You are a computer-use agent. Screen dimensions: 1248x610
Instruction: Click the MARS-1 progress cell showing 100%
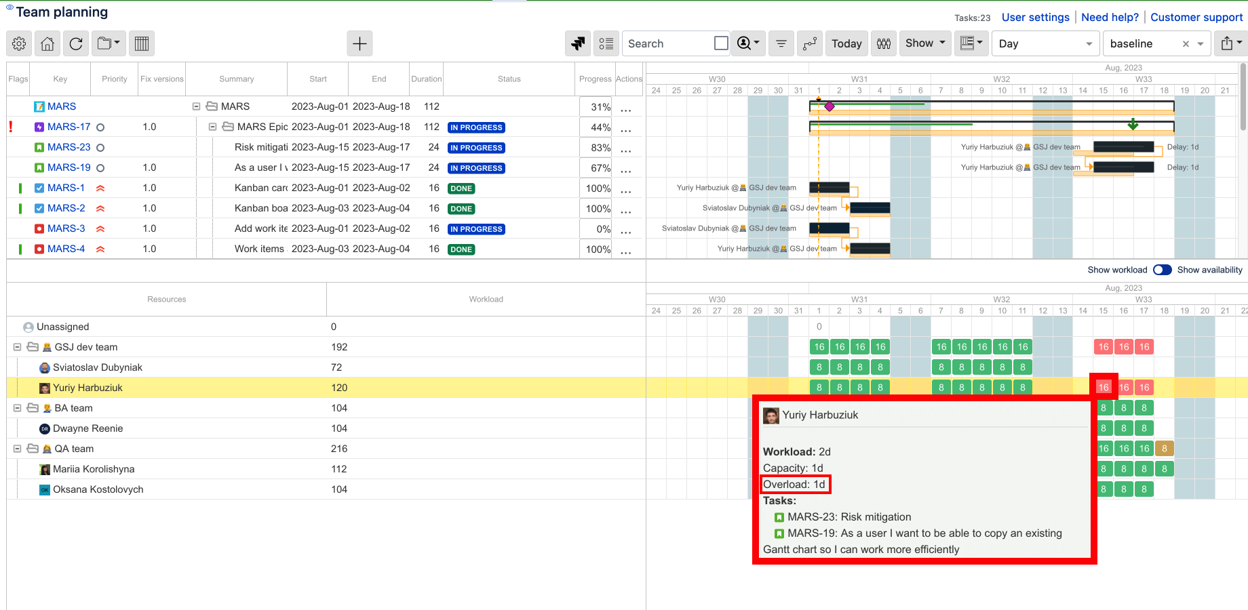597,188
